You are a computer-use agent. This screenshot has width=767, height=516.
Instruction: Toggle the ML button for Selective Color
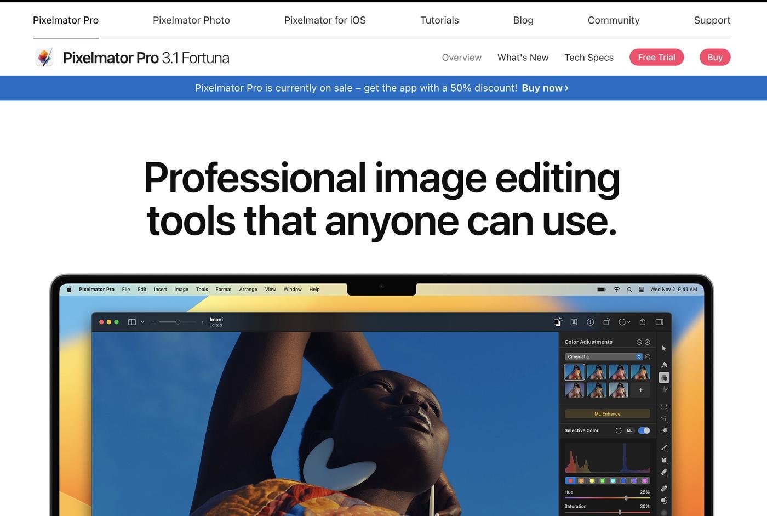(629, 430)
